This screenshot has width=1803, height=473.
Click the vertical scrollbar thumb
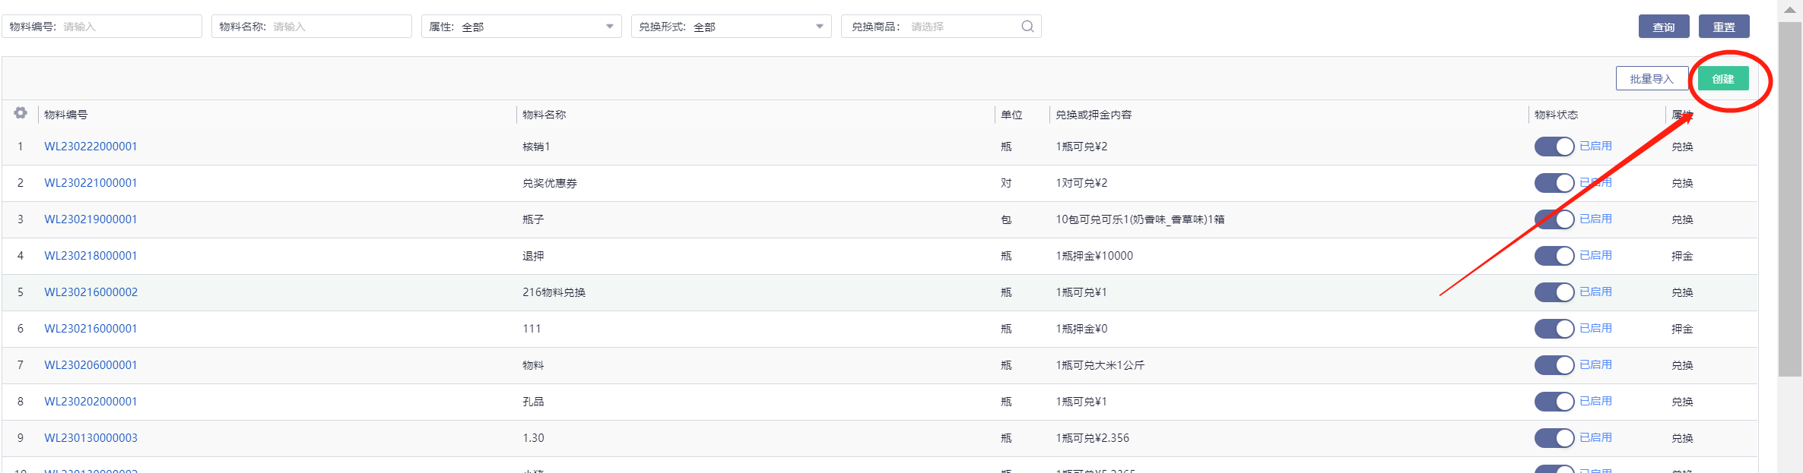click(1789, 197)
